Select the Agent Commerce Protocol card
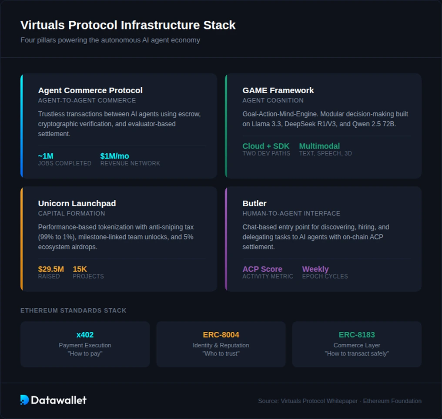Viewport: 442px width, 419px height. pyautogui.click(x=118, y=125)
